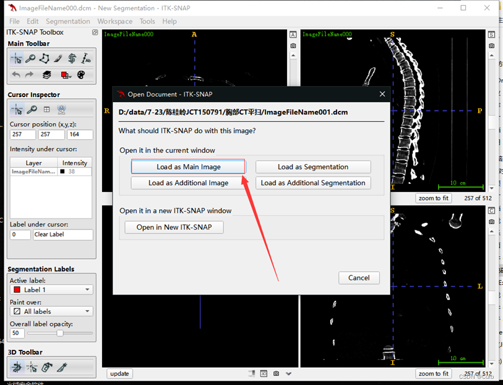This screenshot has height=385, width=503.
Task: Select 3D spray can tool
Action: (47, 367)
